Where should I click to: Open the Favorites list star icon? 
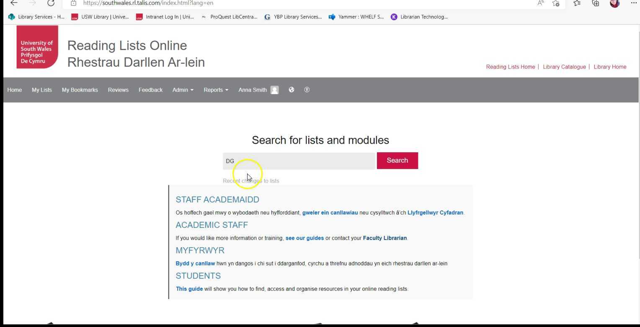[576, 3]
